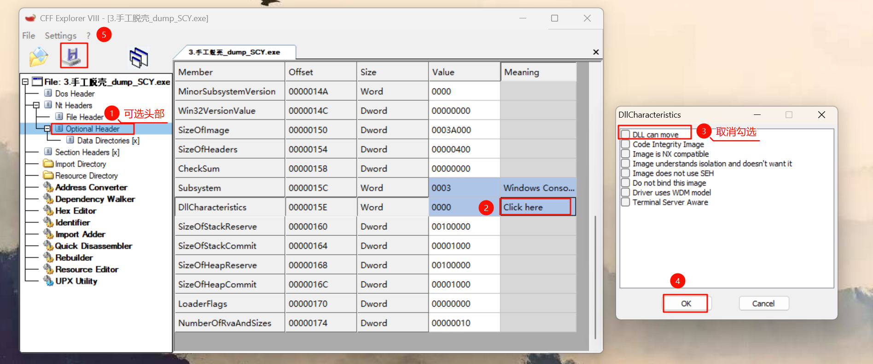Click Cancel in DllCharacteristics dialog
This screenshot has width=873, height=364.
[763, 303]
